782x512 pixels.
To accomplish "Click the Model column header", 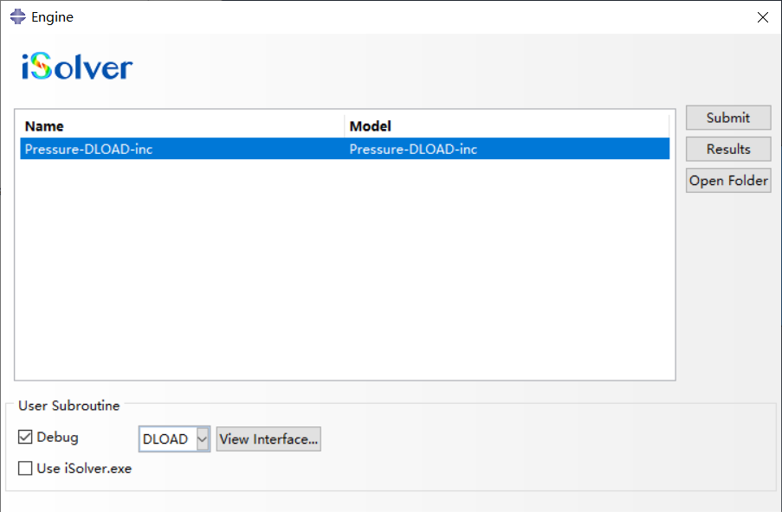I will pyautogui.click(x=507, y=126).
